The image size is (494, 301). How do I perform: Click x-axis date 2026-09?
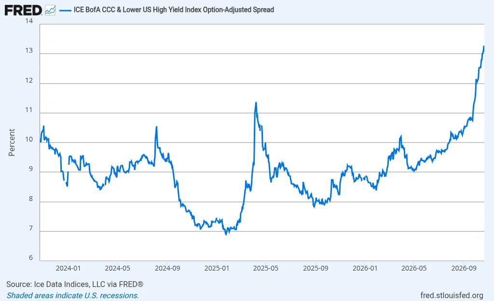coord(464,269)
